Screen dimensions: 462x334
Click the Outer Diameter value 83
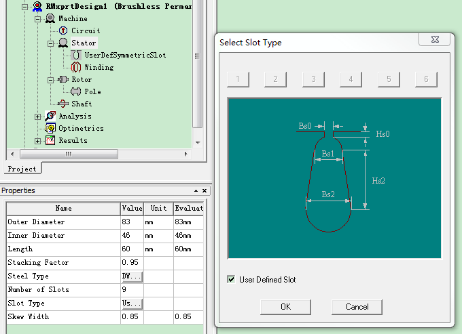[x=132, y=222]
